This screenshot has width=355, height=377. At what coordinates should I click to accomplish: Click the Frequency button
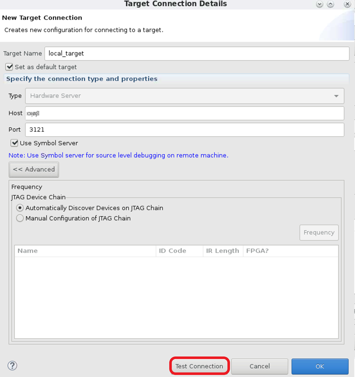319,233
